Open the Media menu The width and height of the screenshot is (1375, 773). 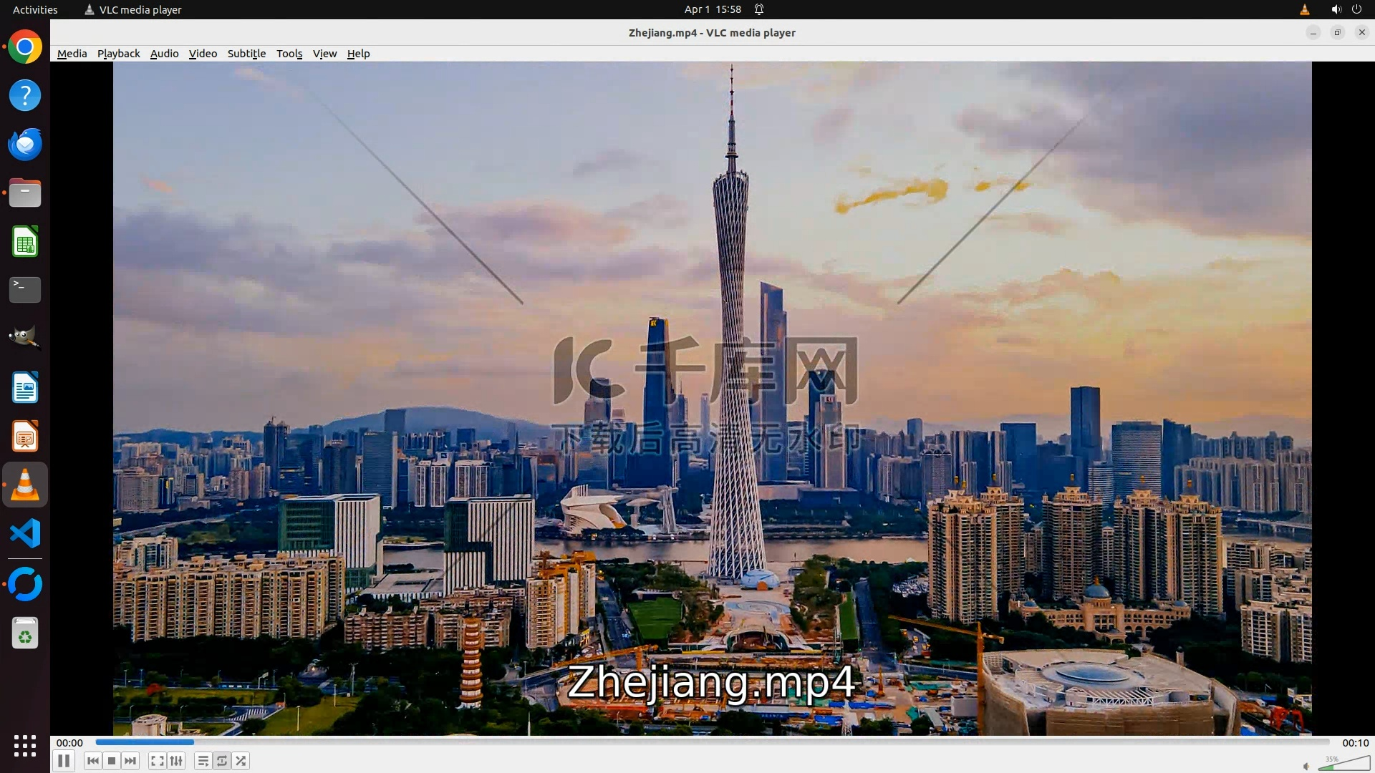[72, 54]
